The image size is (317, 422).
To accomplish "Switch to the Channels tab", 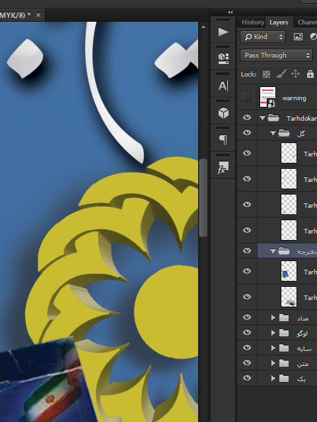I will tap(306, 22).
